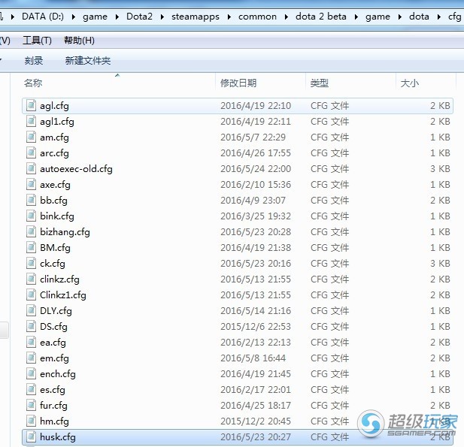Click the agl.cfg file icon

click(x=31, y=105)
